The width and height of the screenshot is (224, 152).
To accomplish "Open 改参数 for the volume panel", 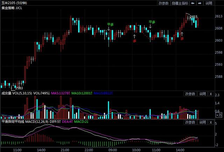I will 190,94.
